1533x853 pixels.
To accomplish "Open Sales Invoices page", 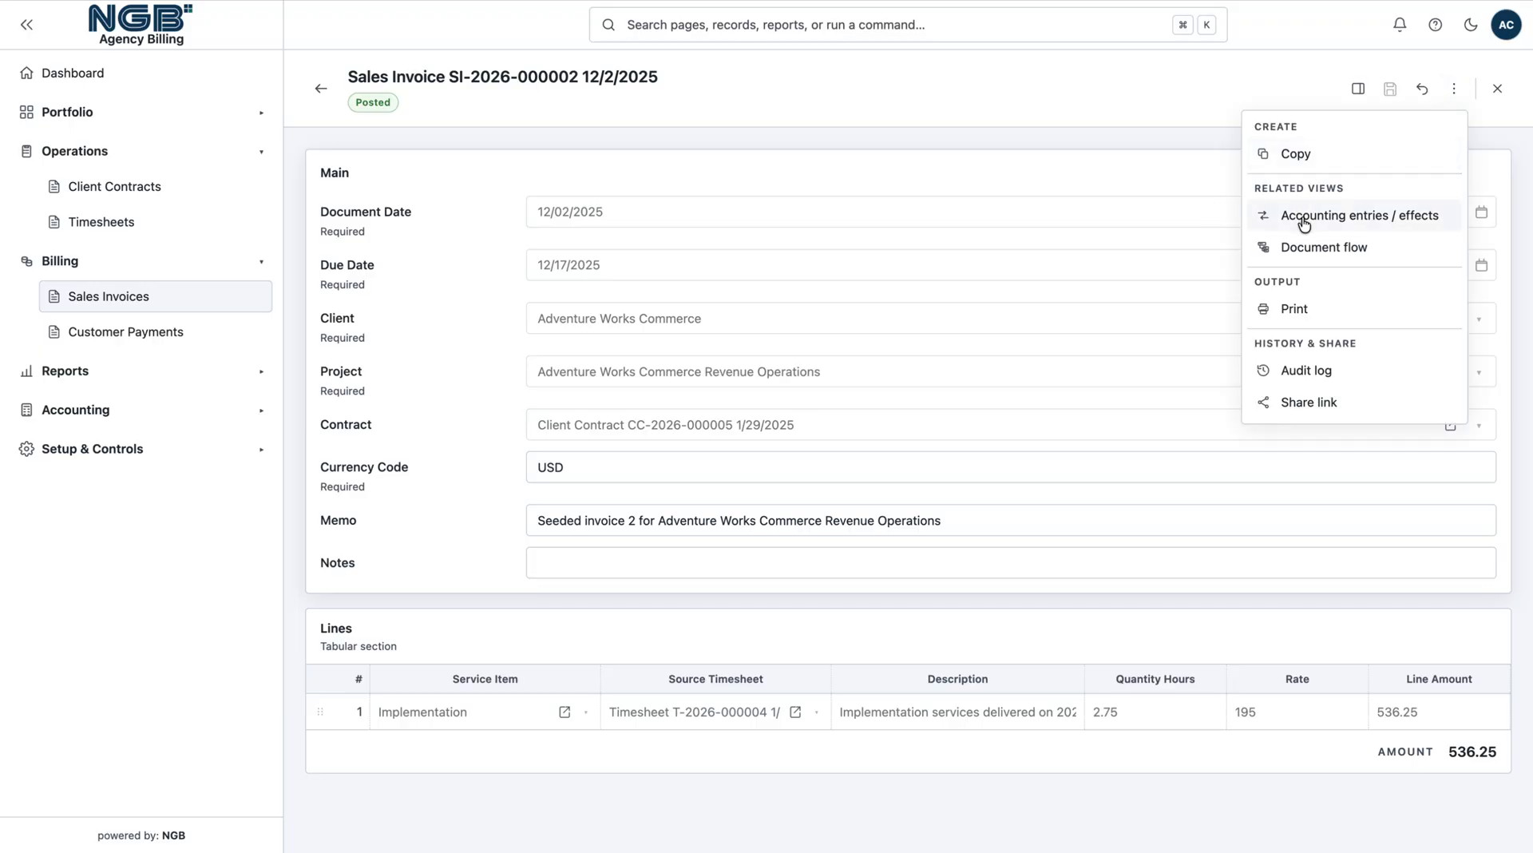I will [156, 296].
